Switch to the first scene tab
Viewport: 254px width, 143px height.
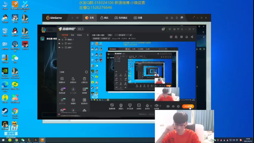pos(65,35)
